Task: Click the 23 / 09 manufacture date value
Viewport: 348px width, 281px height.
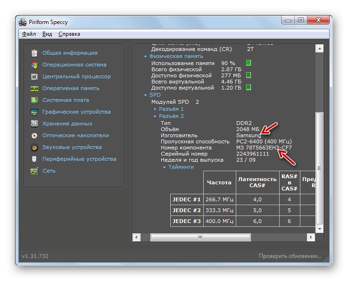Action: [x=246, y=160]
